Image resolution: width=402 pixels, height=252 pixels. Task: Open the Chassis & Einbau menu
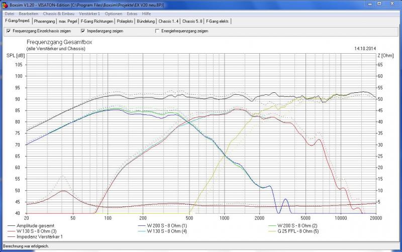(59, 14)
